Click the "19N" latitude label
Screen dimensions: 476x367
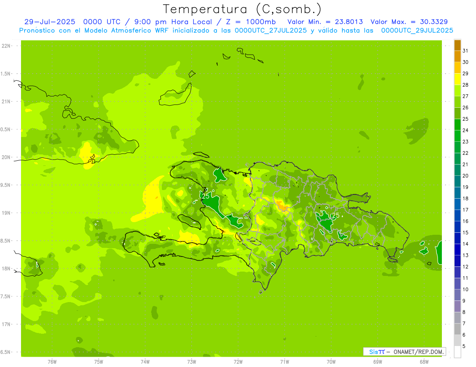[6, 213]
